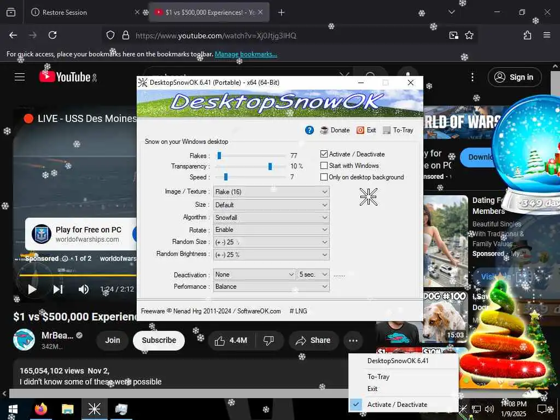
Task: Reload the page with the refresh icon
Action: click(52, 35)
